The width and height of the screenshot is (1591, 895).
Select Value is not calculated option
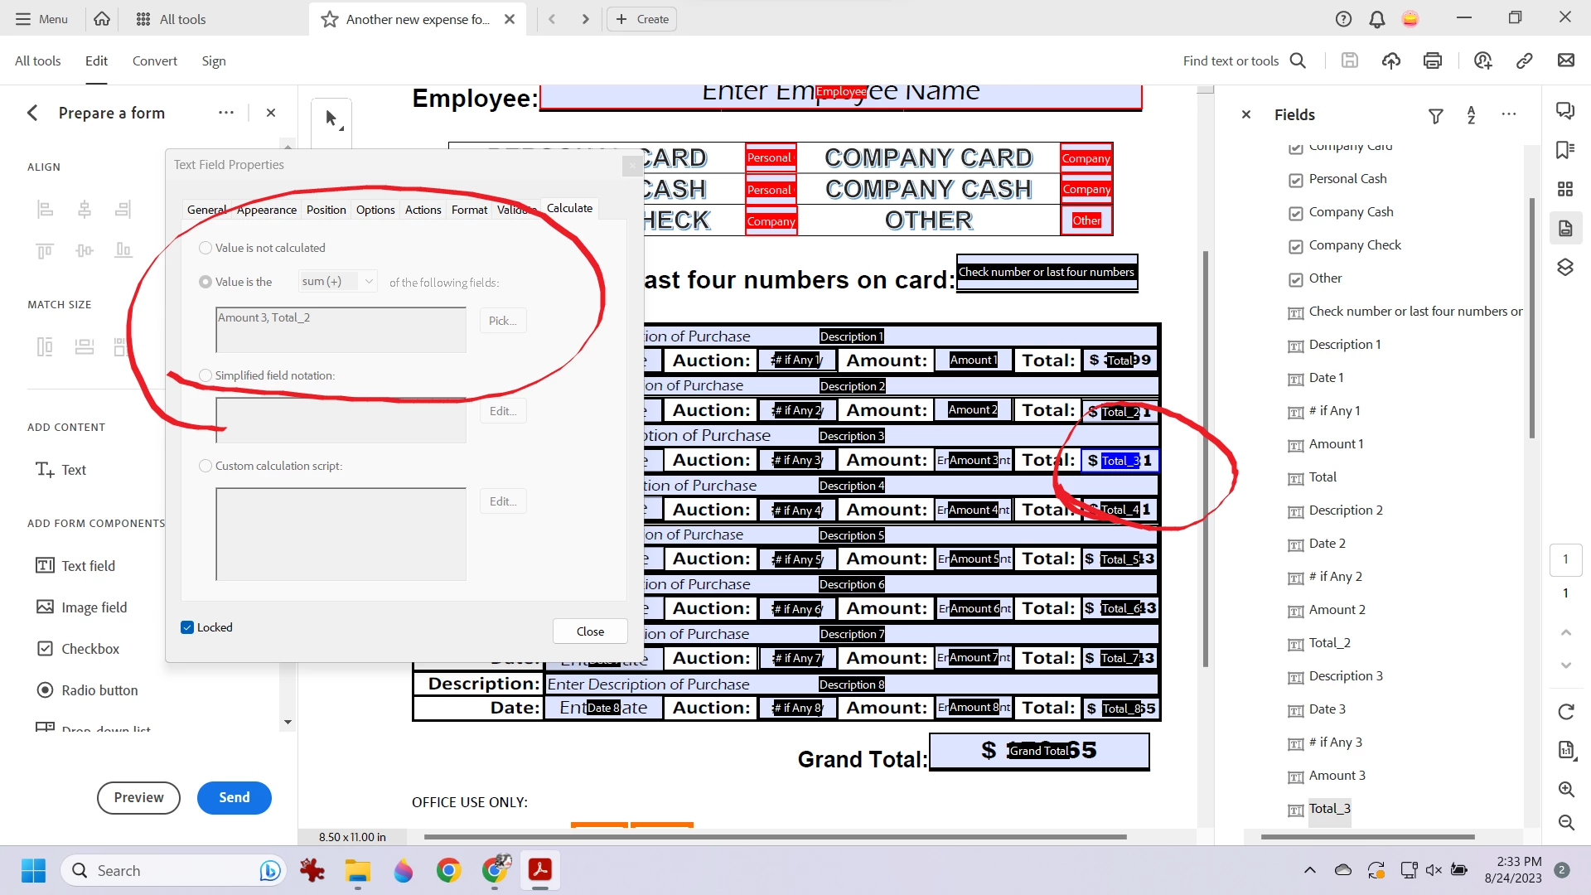[x=206, y=248]
